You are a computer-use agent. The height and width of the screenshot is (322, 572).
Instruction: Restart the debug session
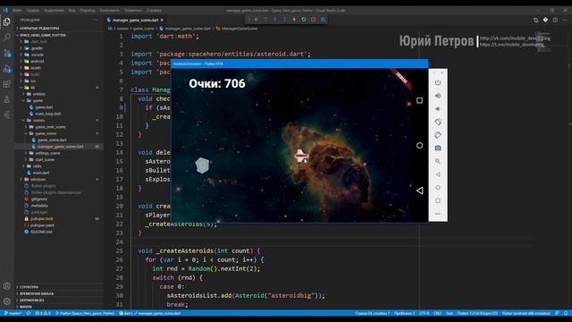(304, 20)
